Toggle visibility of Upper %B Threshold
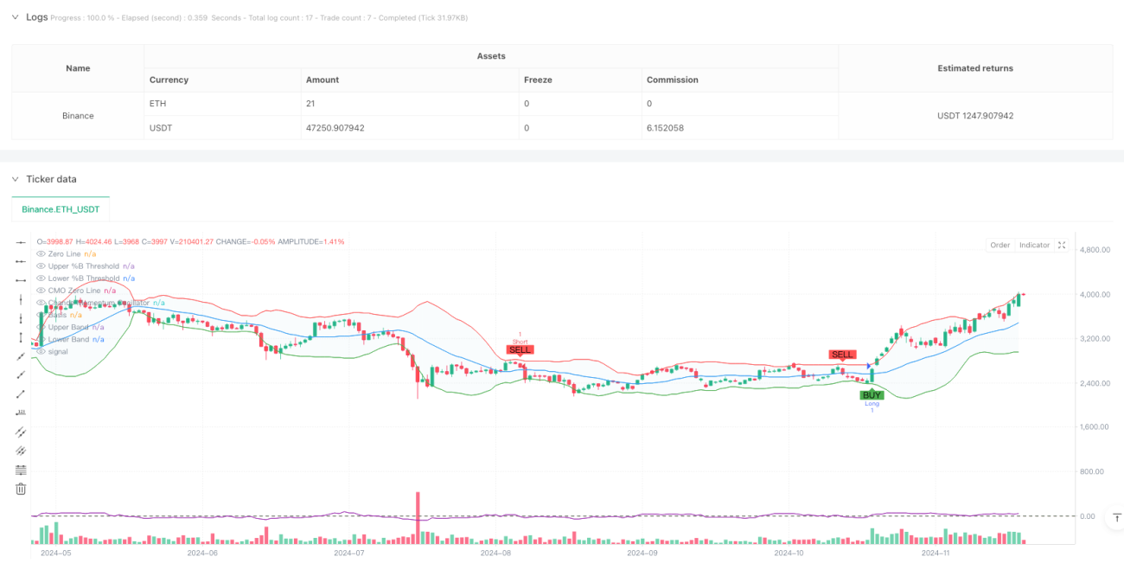Image resolution: width=1124 pixels, height=563 pixels. click(40, 266)
